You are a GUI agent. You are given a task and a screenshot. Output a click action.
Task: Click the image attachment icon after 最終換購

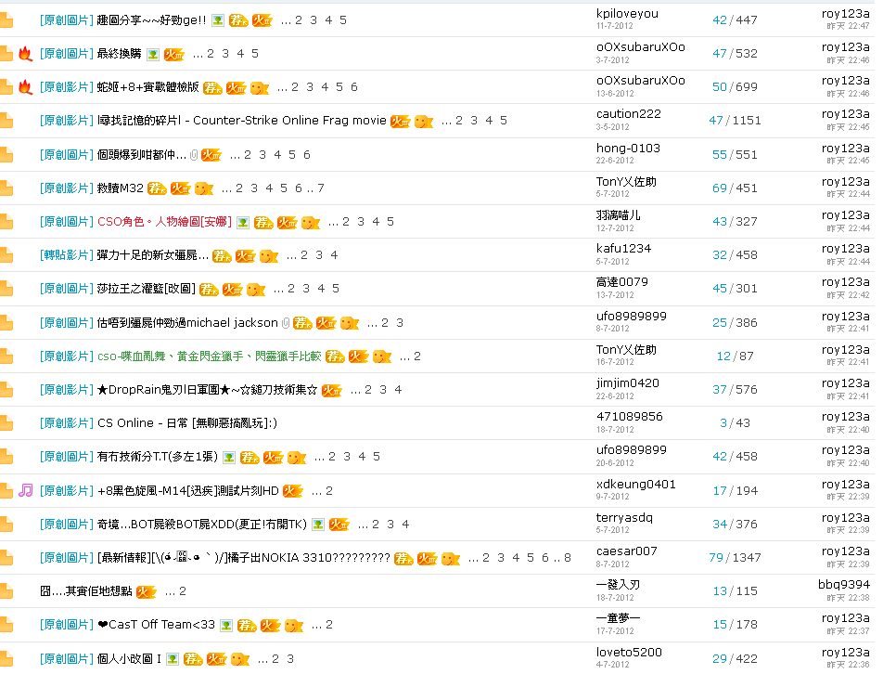[153, 54]
